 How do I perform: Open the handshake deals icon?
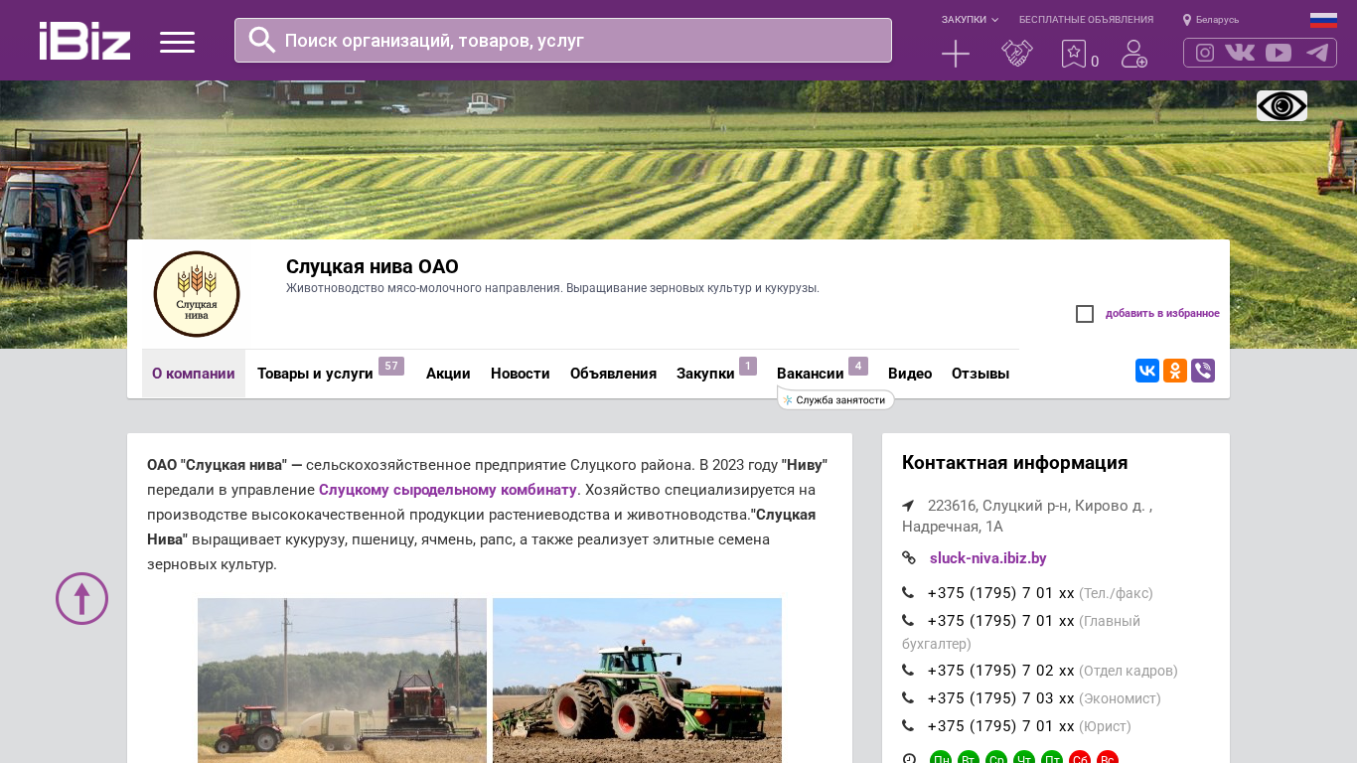click(x=1017, y=54)
